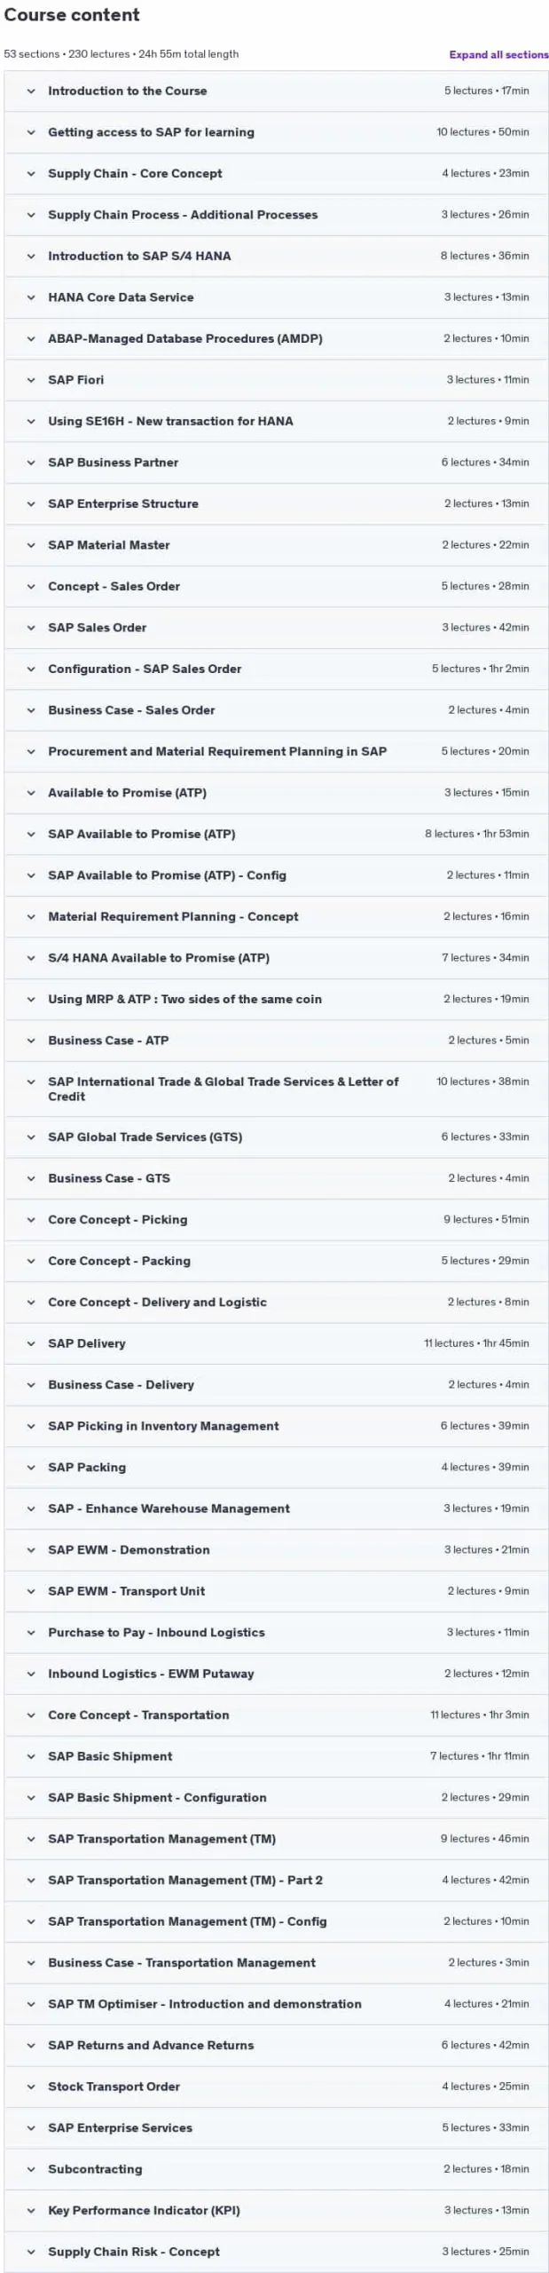Expand SAP EWM - Demonstration section
Image resolution: width=549 pixels, height=2273 pixels.
[276, 1550]
